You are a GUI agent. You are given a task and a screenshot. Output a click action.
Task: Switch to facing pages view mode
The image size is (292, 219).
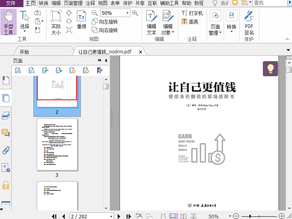click(x=183, y=216)
